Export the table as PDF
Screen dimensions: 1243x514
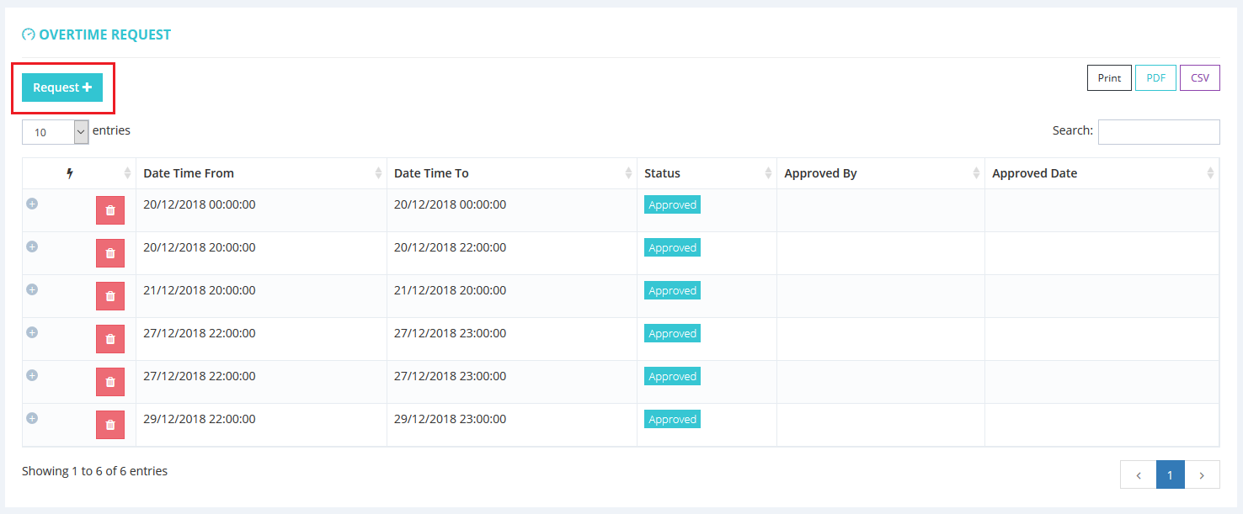[1155, 78]
